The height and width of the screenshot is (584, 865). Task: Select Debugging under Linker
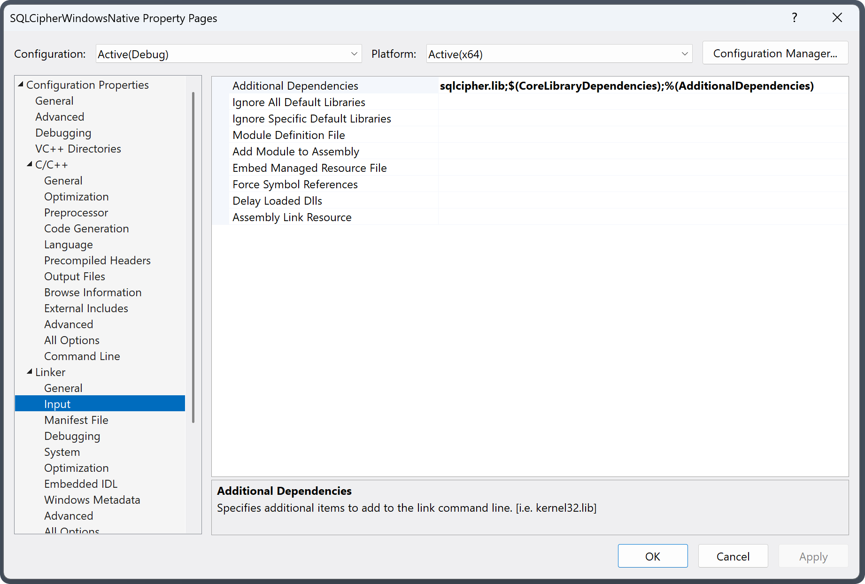click(72, 436)
